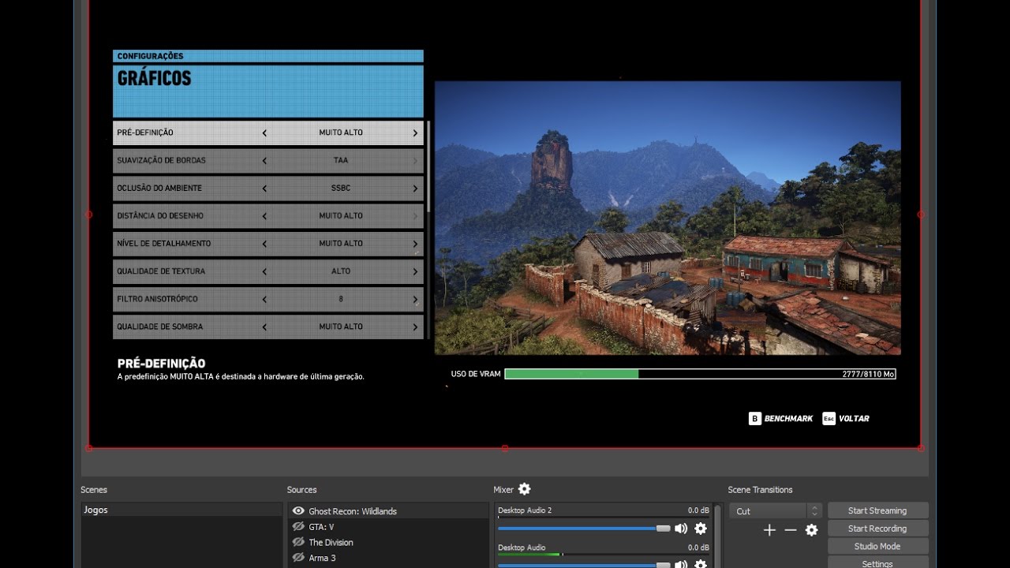This screenshot has height=568, width=1010.
Task: Click right arrow on Qualidade de Sombra
Action: click(415, 327)
